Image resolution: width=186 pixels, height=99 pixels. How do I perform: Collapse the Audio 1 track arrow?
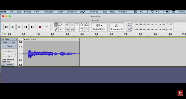(3, 65)
